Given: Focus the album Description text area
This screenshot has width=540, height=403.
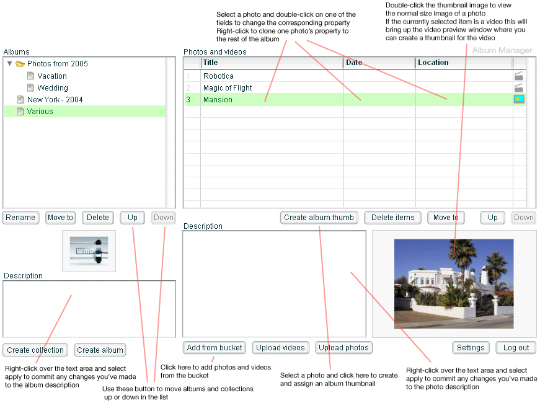Looking at the screenshot, I should pyautogui.click(x=89, y=309).
